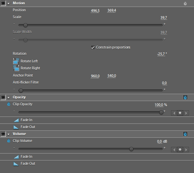The width and height of the screenshot is (194, 173).
Task: Toggle Opacity effect visibility eye
Action: (3, 97)
